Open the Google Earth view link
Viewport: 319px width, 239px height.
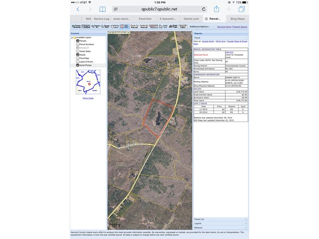(208, 41)
